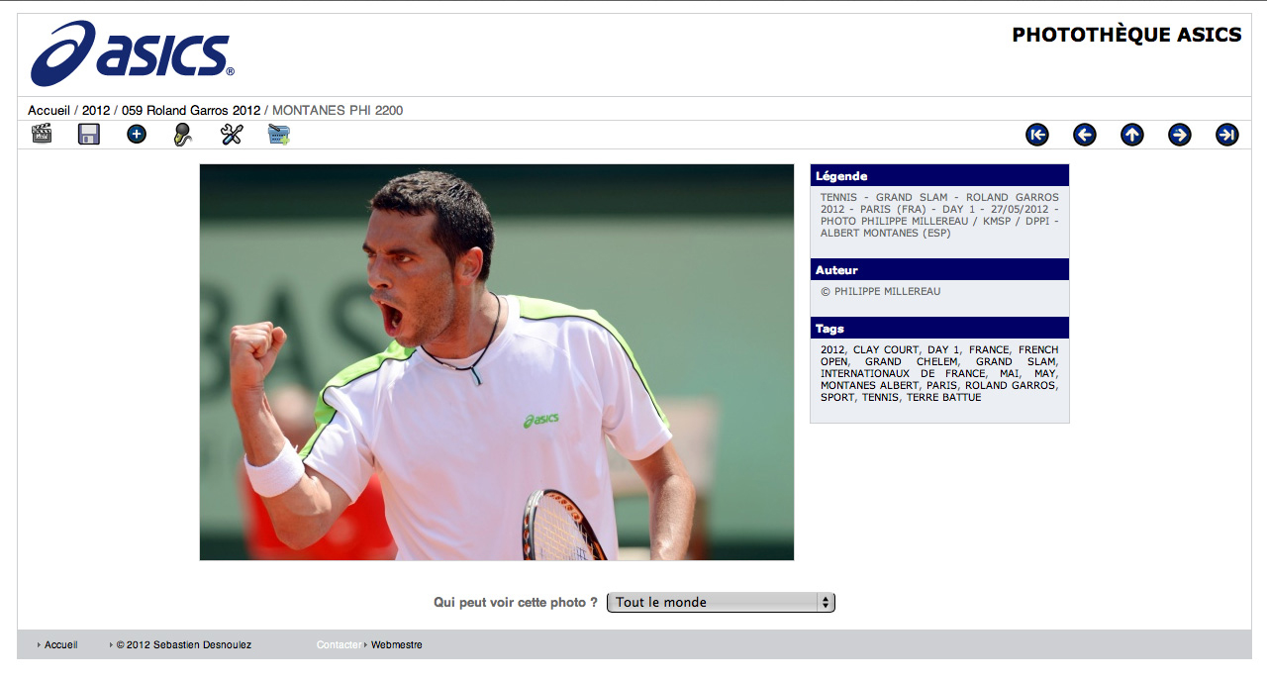The image size is (1267, 680).
Task: Select the 'INTERNATIONAUX DE FRANCE' tag
Action: pos(903,373)
